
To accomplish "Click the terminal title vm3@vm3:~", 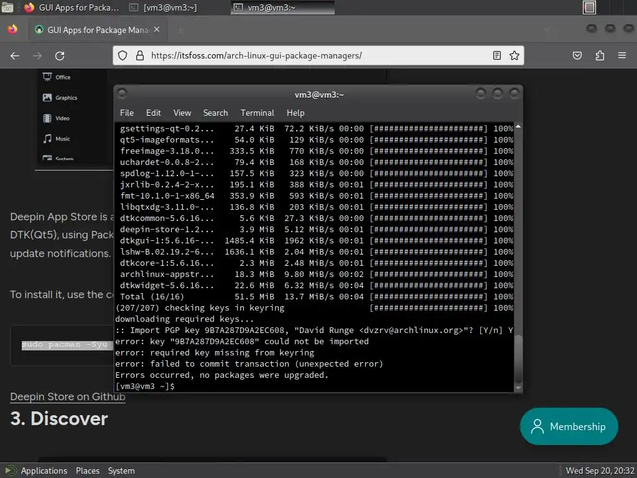I will pos(319,95).
